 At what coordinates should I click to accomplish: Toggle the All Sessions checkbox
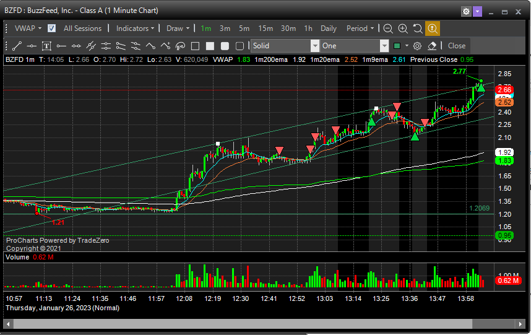51,28
